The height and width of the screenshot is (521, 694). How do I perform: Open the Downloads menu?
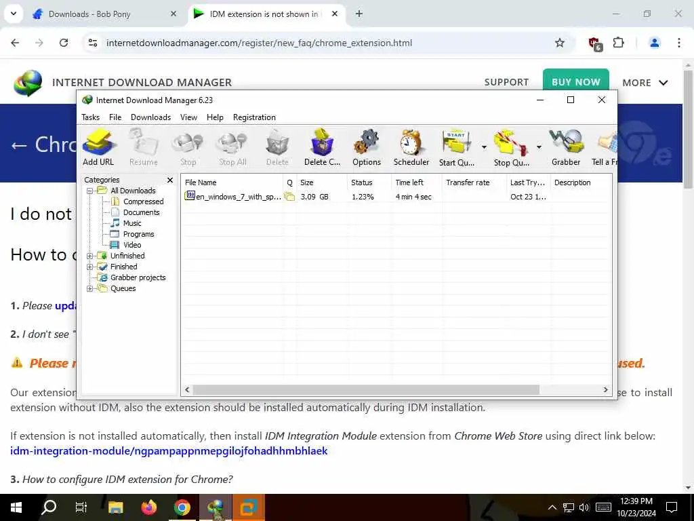click(150, 117)
